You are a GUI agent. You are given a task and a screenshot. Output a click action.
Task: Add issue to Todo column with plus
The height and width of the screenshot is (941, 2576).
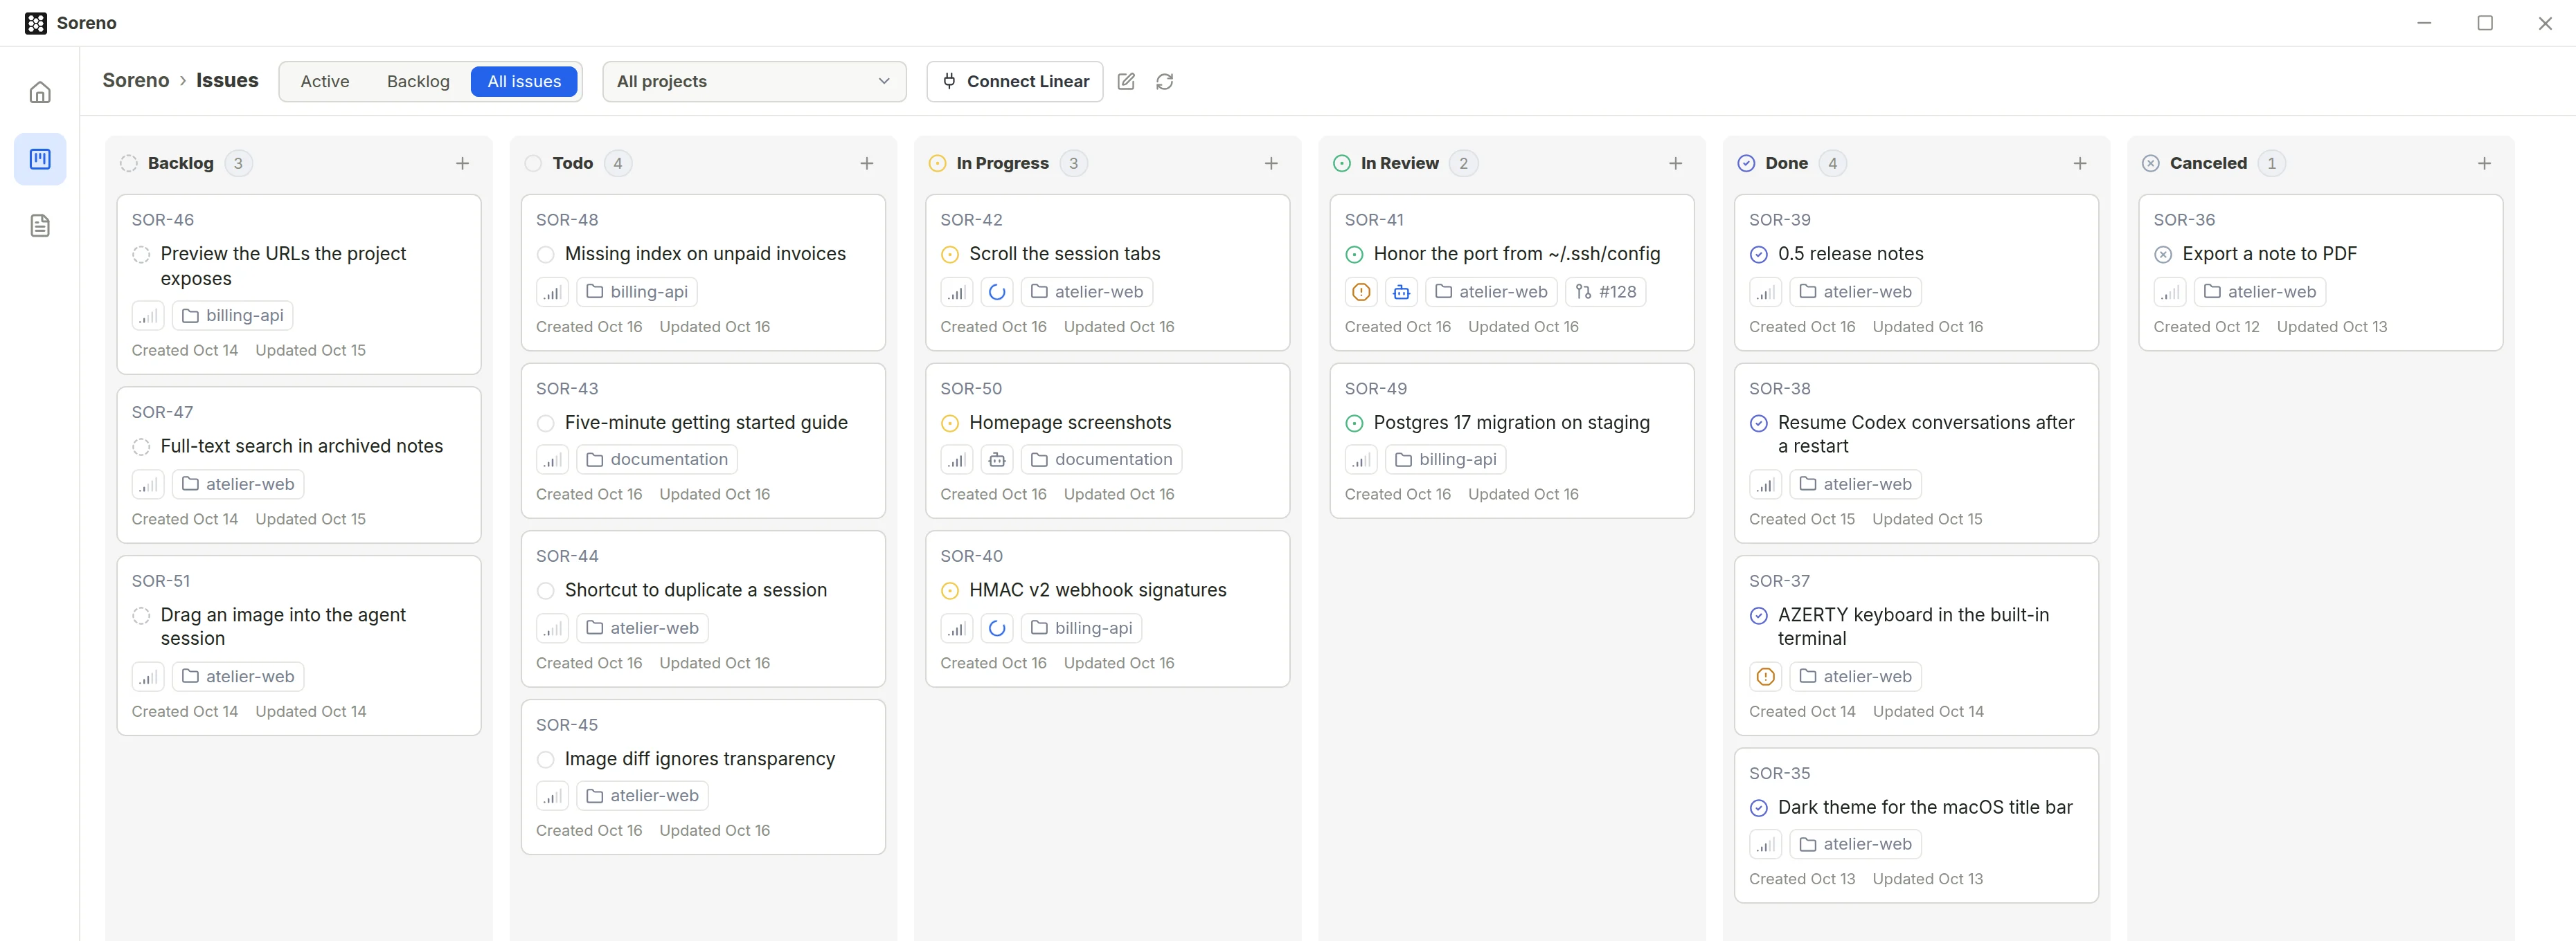[867, 163]
